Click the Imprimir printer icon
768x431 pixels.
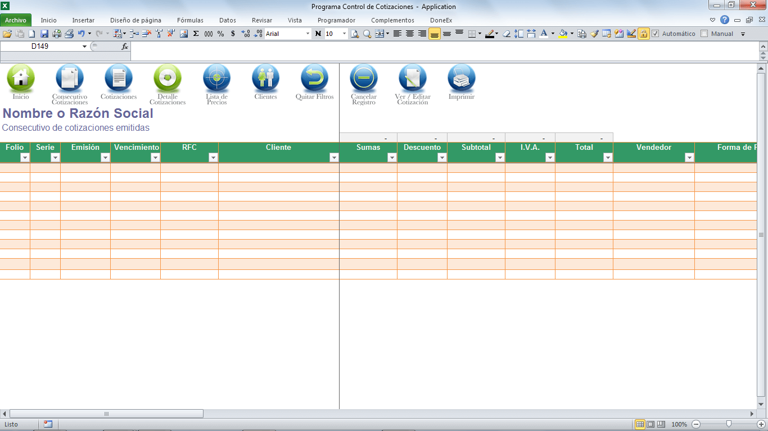tap(461, 78)
